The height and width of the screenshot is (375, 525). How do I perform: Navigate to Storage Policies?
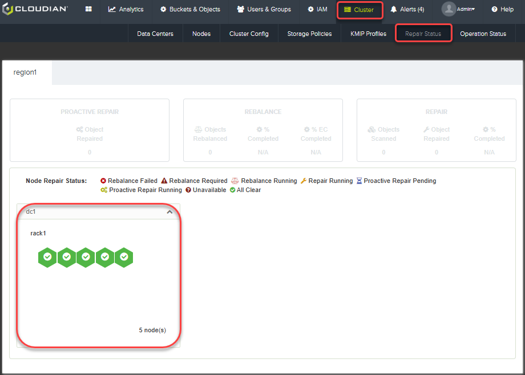point(309,34)
